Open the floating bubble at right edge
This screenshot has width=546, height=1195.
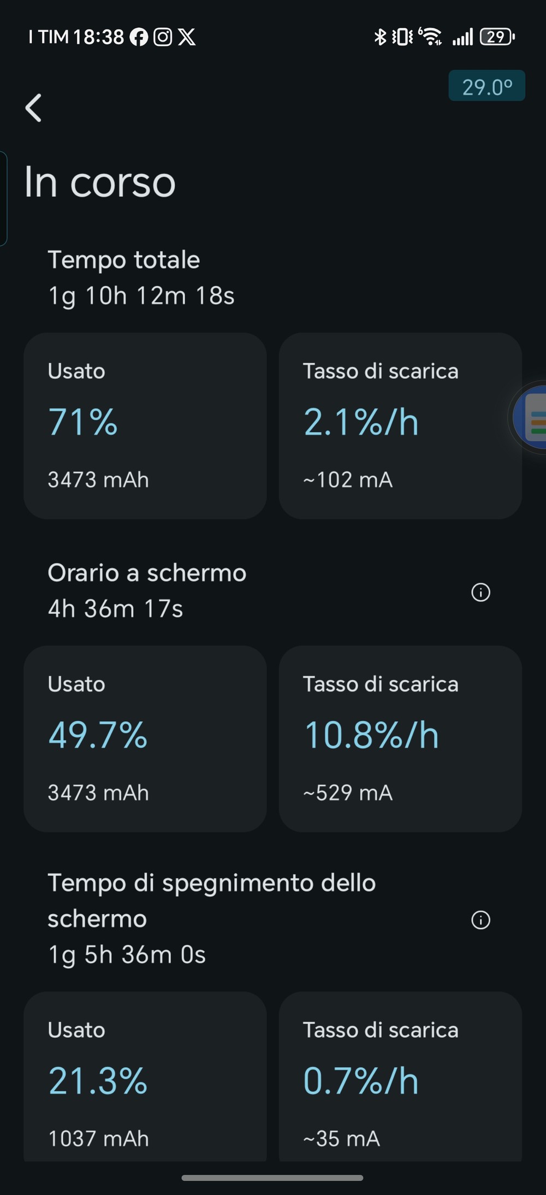pyautogui.click(x=532, y=417)
